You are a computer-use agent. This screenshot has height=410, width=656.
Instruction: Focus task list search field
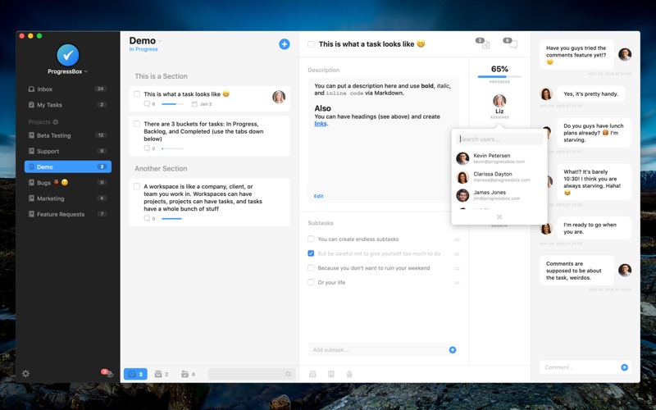252,374
